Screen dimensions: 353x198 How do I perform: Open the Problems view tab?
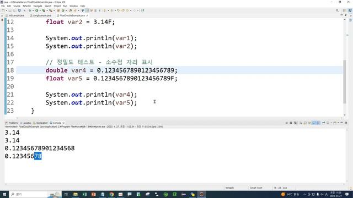12,123
